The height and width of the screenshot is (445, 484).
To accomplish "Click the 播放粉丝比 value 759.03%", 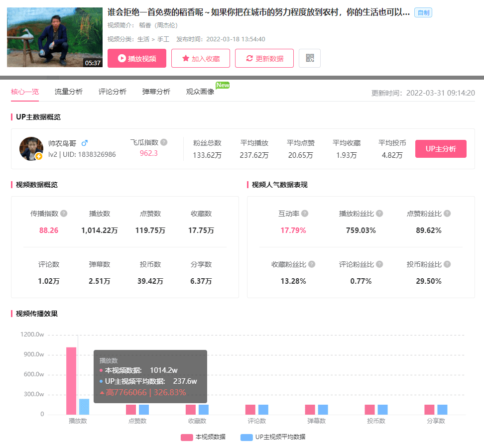I will point(361,230).
